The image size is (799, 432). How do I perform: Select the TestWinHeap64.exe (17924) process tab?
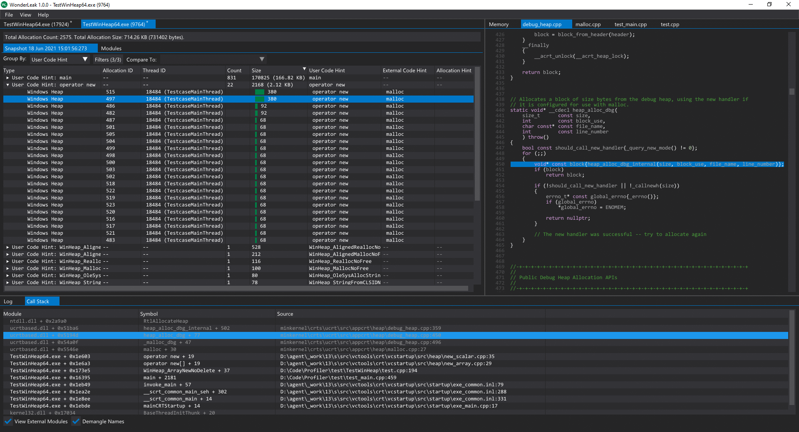pos(37,24)
